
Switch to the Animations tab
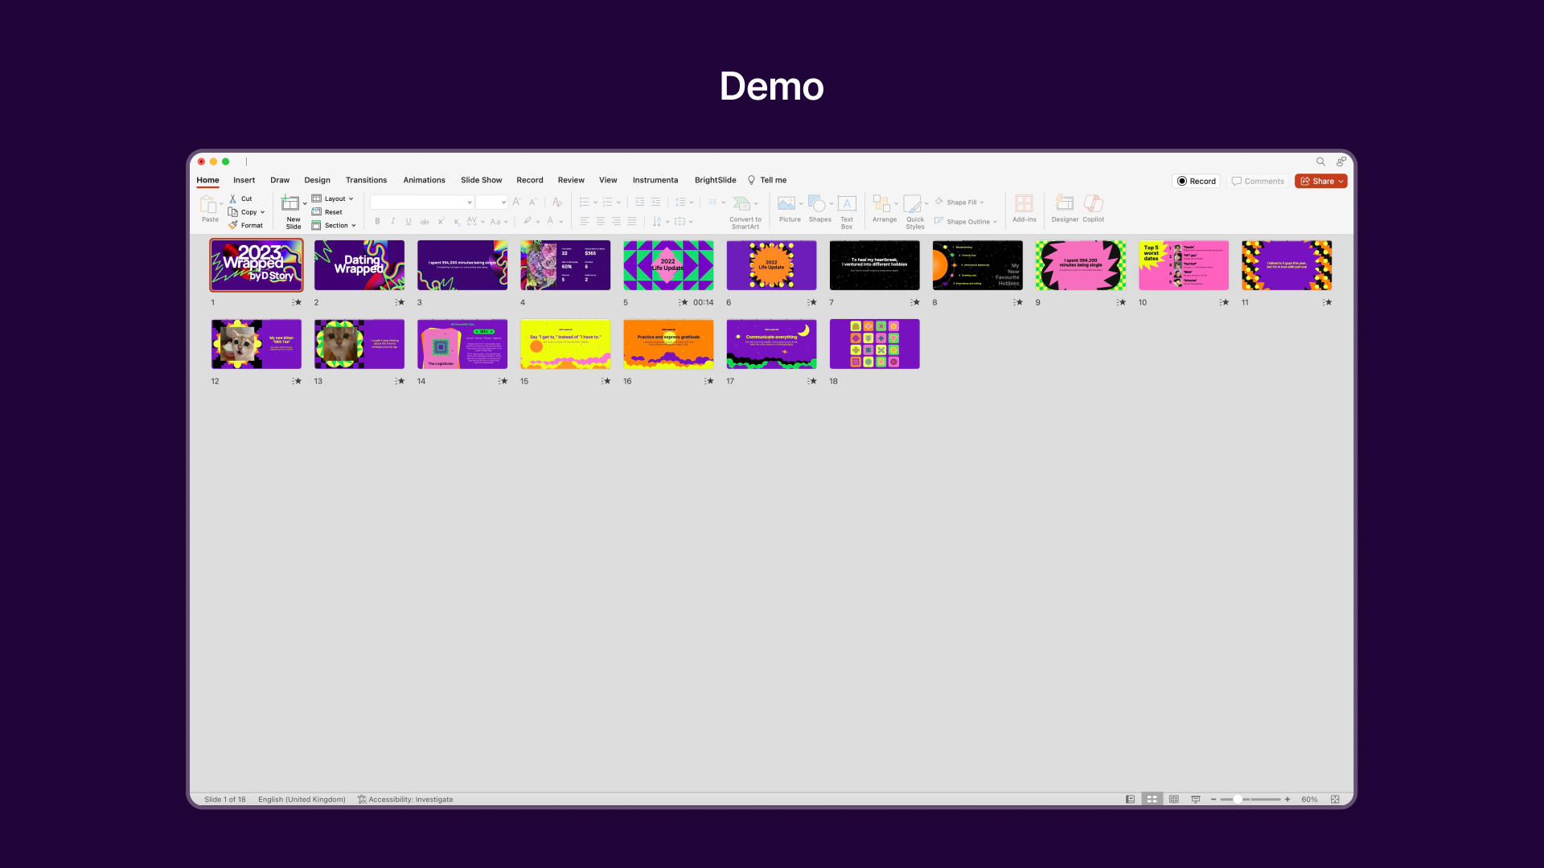click(424, 180)
